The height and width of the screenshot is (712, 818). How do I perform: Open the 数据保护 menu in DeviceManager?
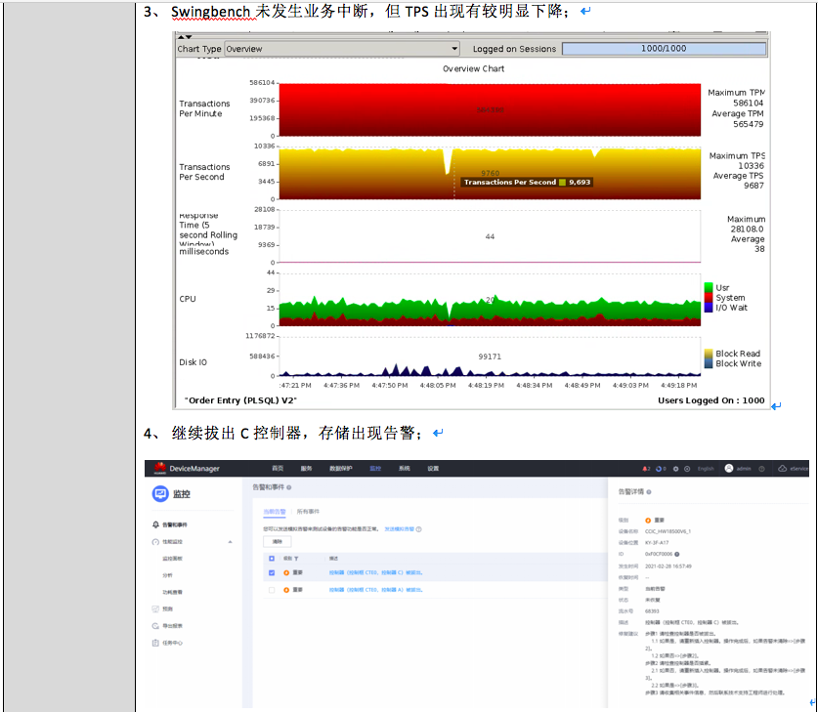341,469
